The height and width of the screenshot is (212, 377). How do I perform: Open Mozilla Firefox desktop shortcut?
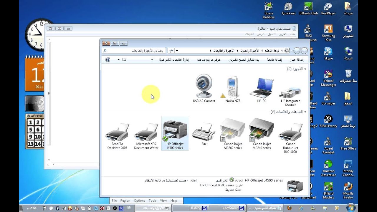(348, 191)
